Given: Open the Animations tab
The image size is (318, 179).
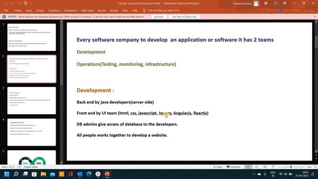Looking at the screenshot, I should [71, 10].
